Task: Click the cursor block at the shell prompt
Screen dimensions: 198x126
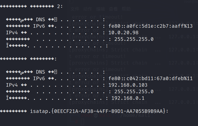Action: [82, 122]
